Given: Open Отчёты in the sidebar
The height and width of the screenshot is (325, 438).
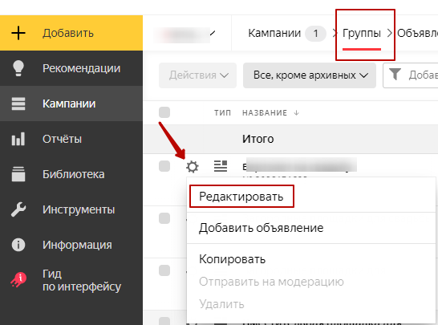Looking at the screenshot, I should pos(71,139).
